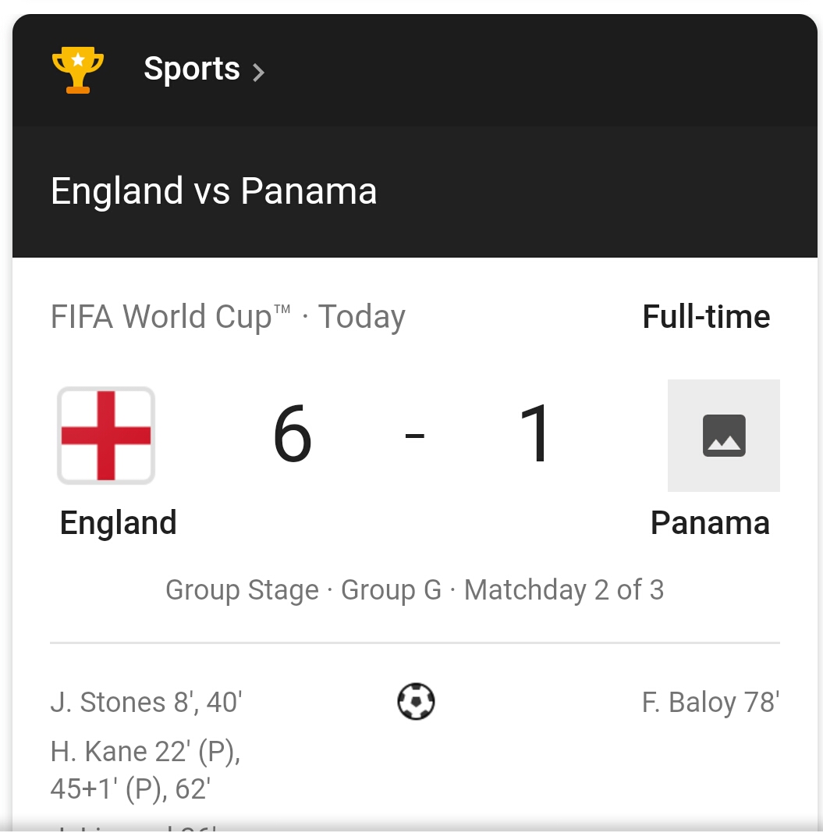Select the England vs Panama heading

(x=214, y=191)
